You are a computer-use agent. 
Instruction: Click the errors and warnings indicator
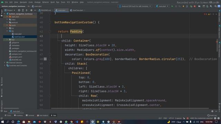point(208,14)
